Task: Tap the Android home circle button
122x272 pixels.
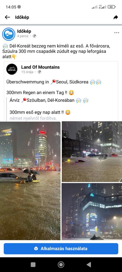Action: tap(61, 265)
